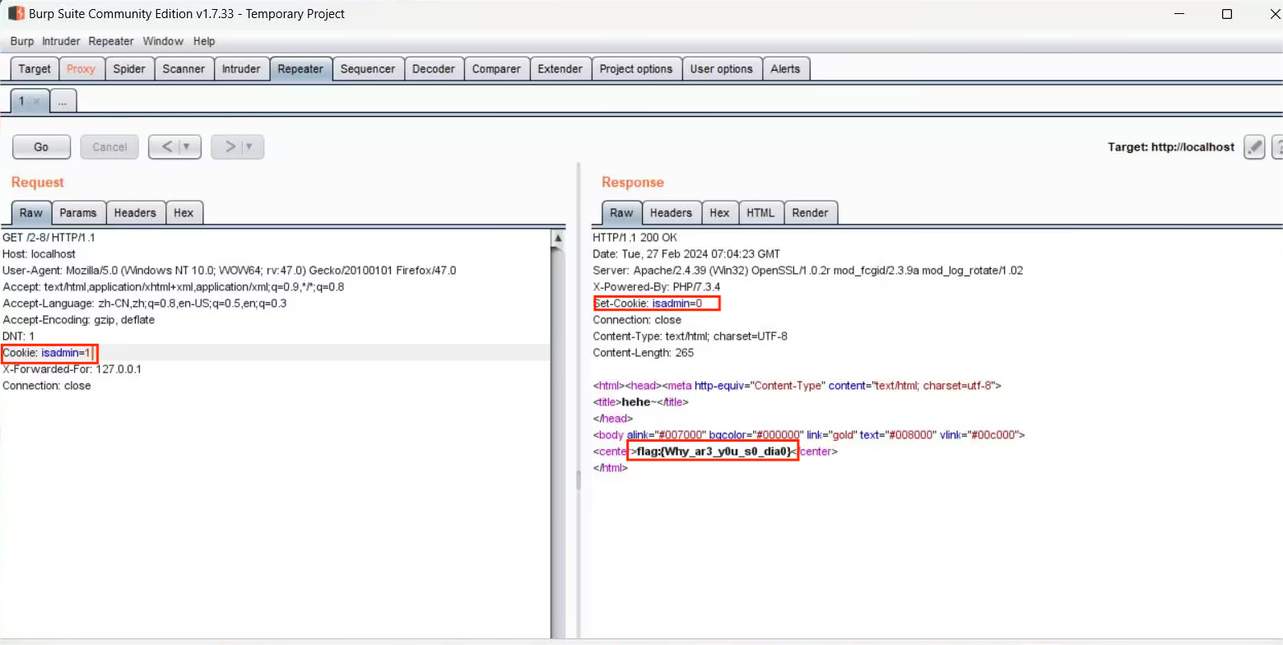Click the request scrollbar up arrow
This screenshot has height=645, width=1283.
coord(558,238)
